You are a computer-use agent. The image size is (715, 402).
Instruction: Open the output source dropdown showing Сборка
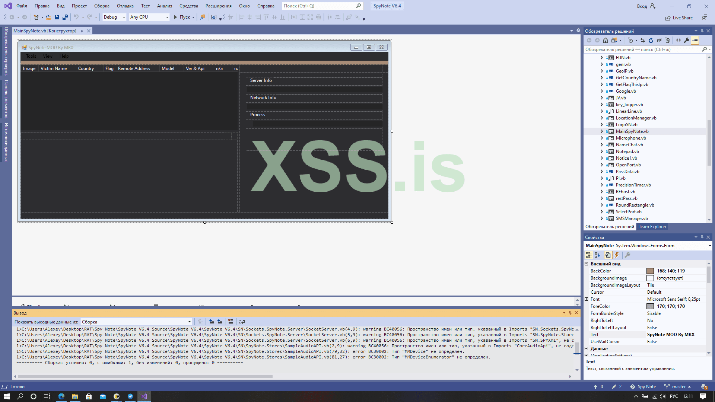136,322
